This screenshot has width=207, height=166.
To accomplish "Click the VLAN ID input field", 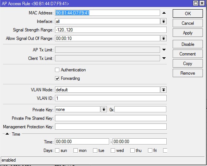I will pyautogui.click(x=111, y=98).
